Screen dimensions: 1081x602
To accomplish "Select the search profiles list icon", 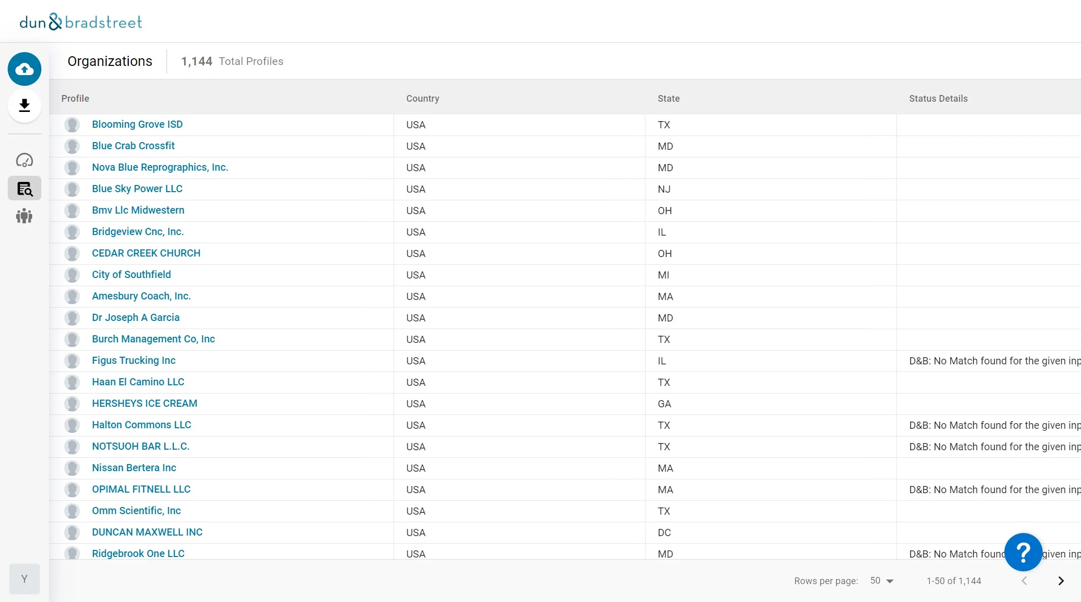I will click(25, 189).
